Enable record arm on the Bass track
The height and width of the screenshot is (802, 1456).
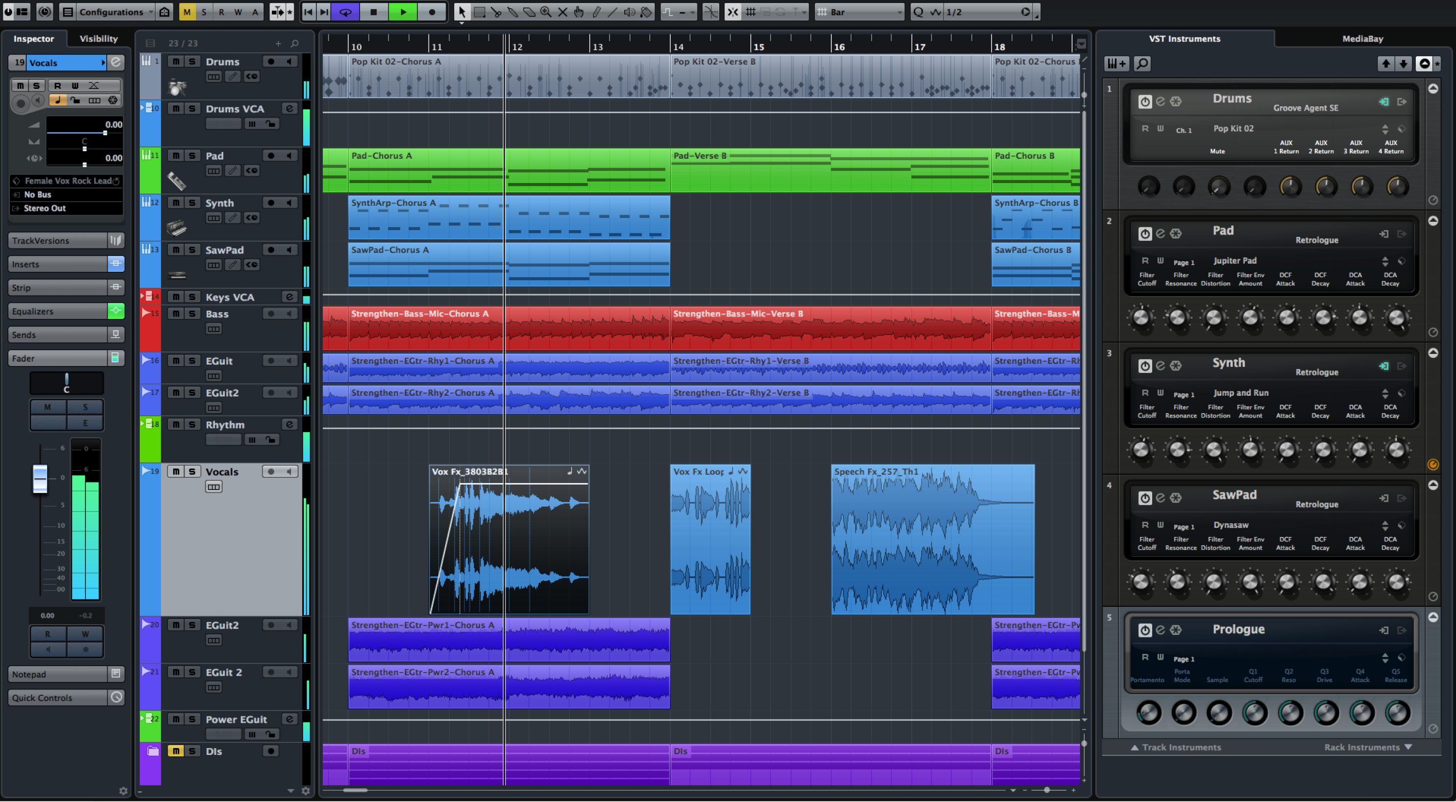pos(270,314)
